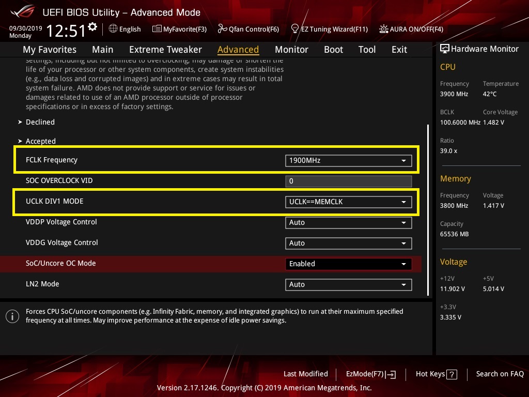Click the Qfan Control fan icon
529x397 pixels.
tap(222, 29)
